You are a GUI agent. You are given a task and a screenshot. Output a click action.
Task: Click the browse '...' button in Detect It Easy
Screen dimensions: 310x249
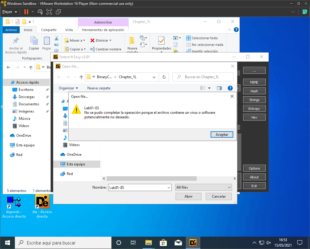coord(254,71)
